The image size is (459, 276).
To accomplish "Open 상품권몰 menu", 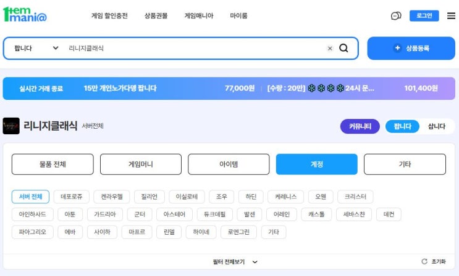I will [156, 16].
